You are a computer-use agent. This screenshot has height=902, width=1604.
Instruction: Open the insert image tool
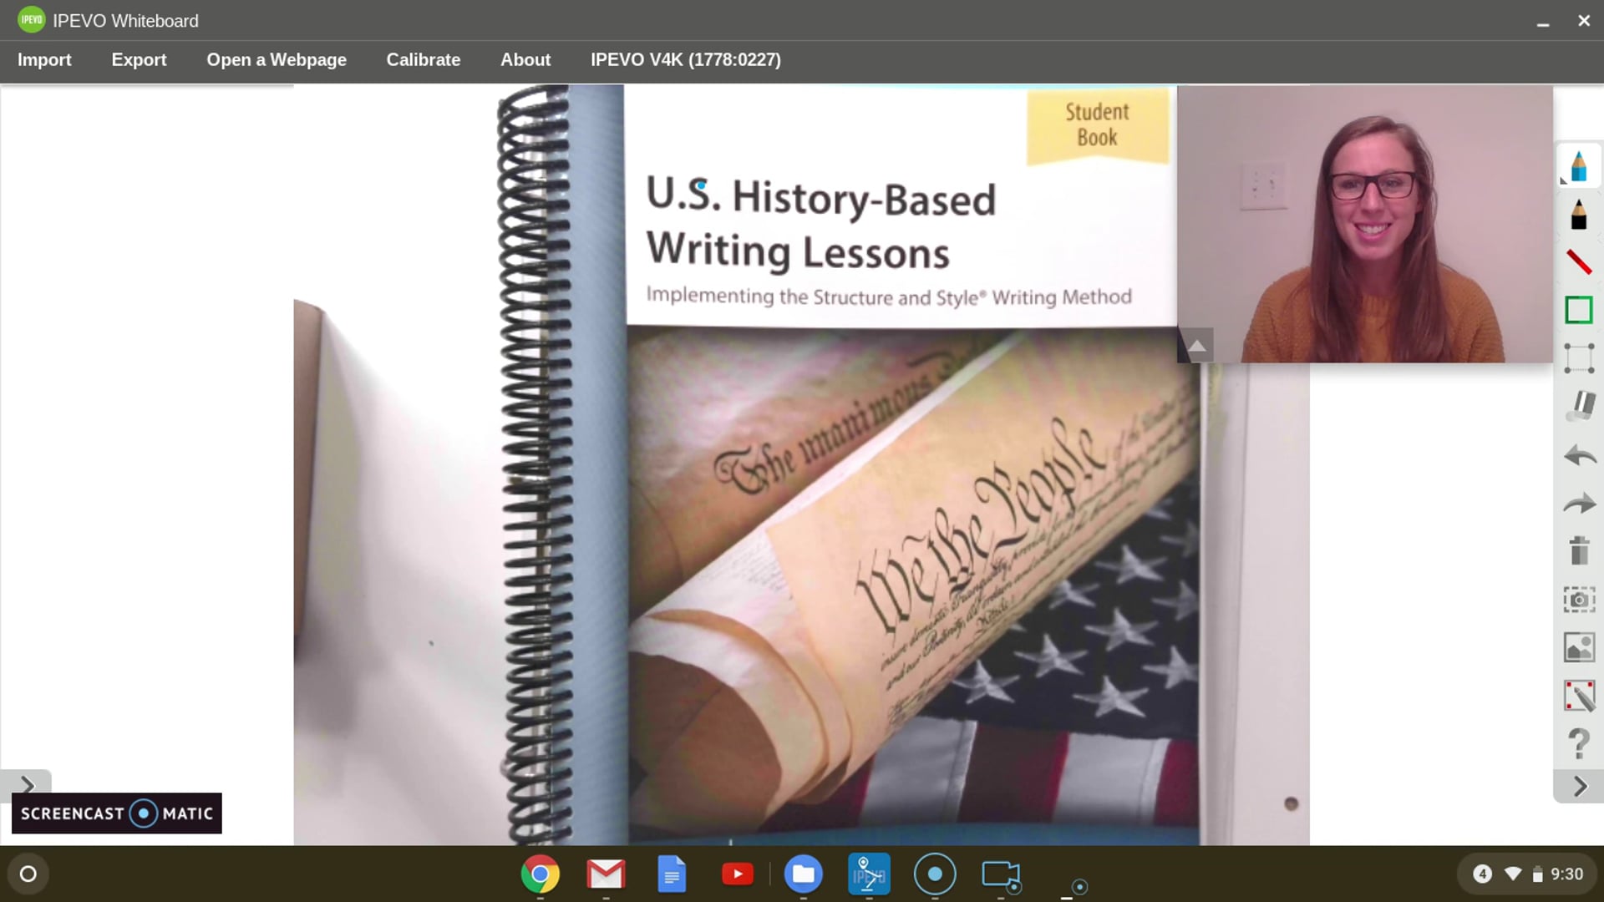click(x=1578, y=648)
